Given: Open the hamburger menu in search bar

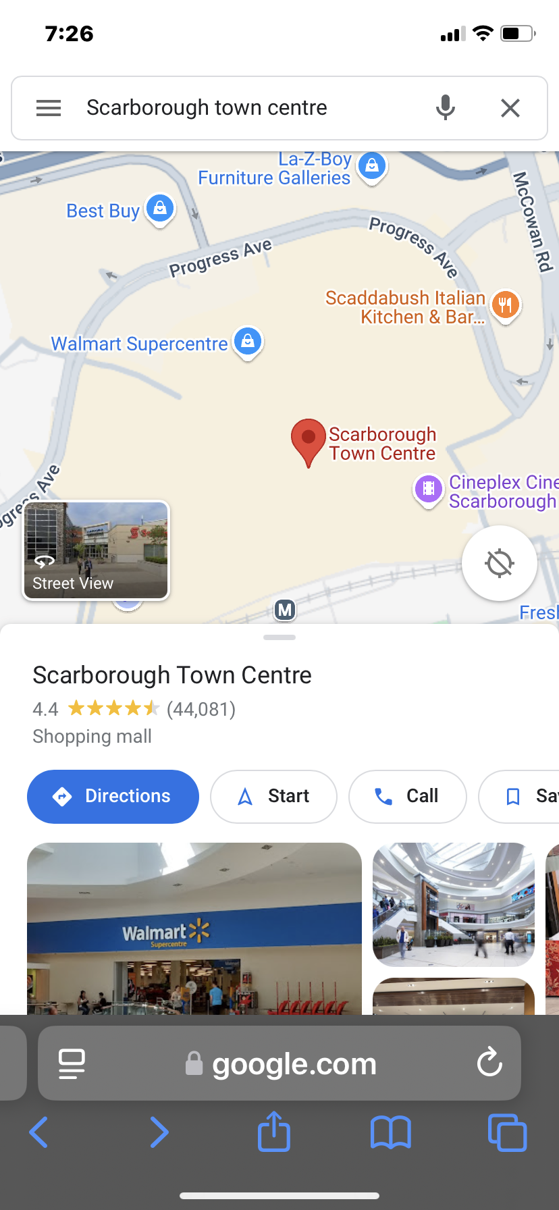Looking at the screenshot, I should pyautogui.click(x=49, y=108).
